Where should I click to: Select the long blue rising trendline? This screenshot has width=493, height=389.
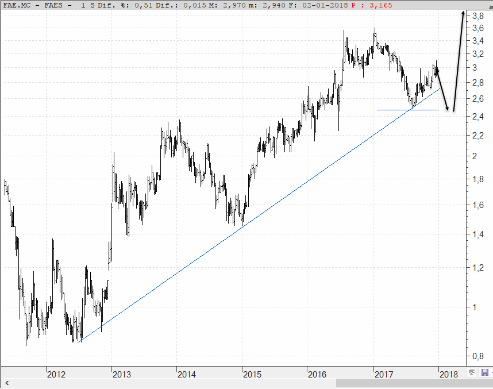pyautogui.click(x=259, y=215)
